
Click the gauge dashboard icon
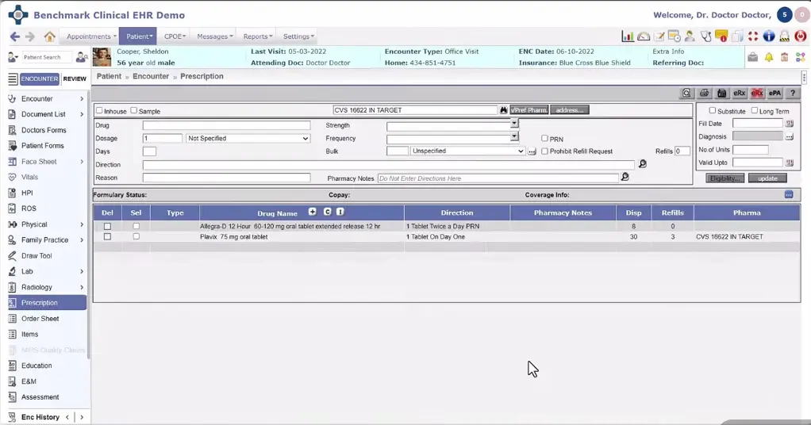(644, 36)
